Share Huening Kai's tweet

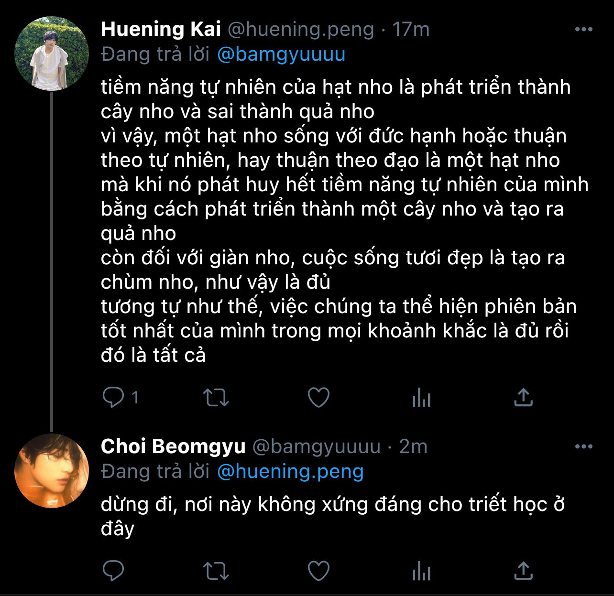(x=523, y=397)
